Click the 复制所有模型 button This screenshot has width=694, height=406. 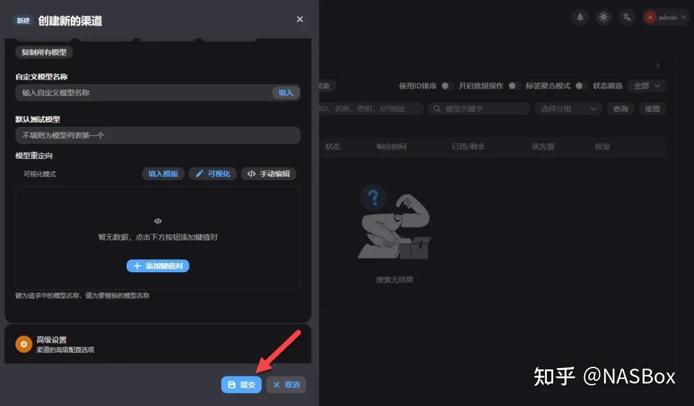(44, 52)
